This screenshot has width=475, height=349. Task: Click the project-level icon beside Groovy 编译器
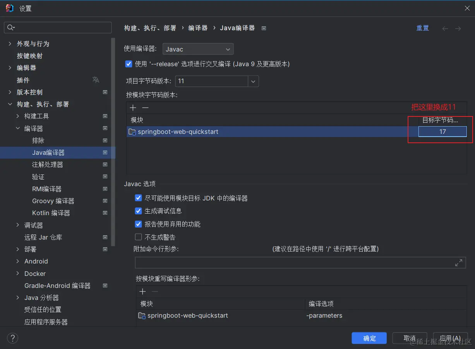105,201
